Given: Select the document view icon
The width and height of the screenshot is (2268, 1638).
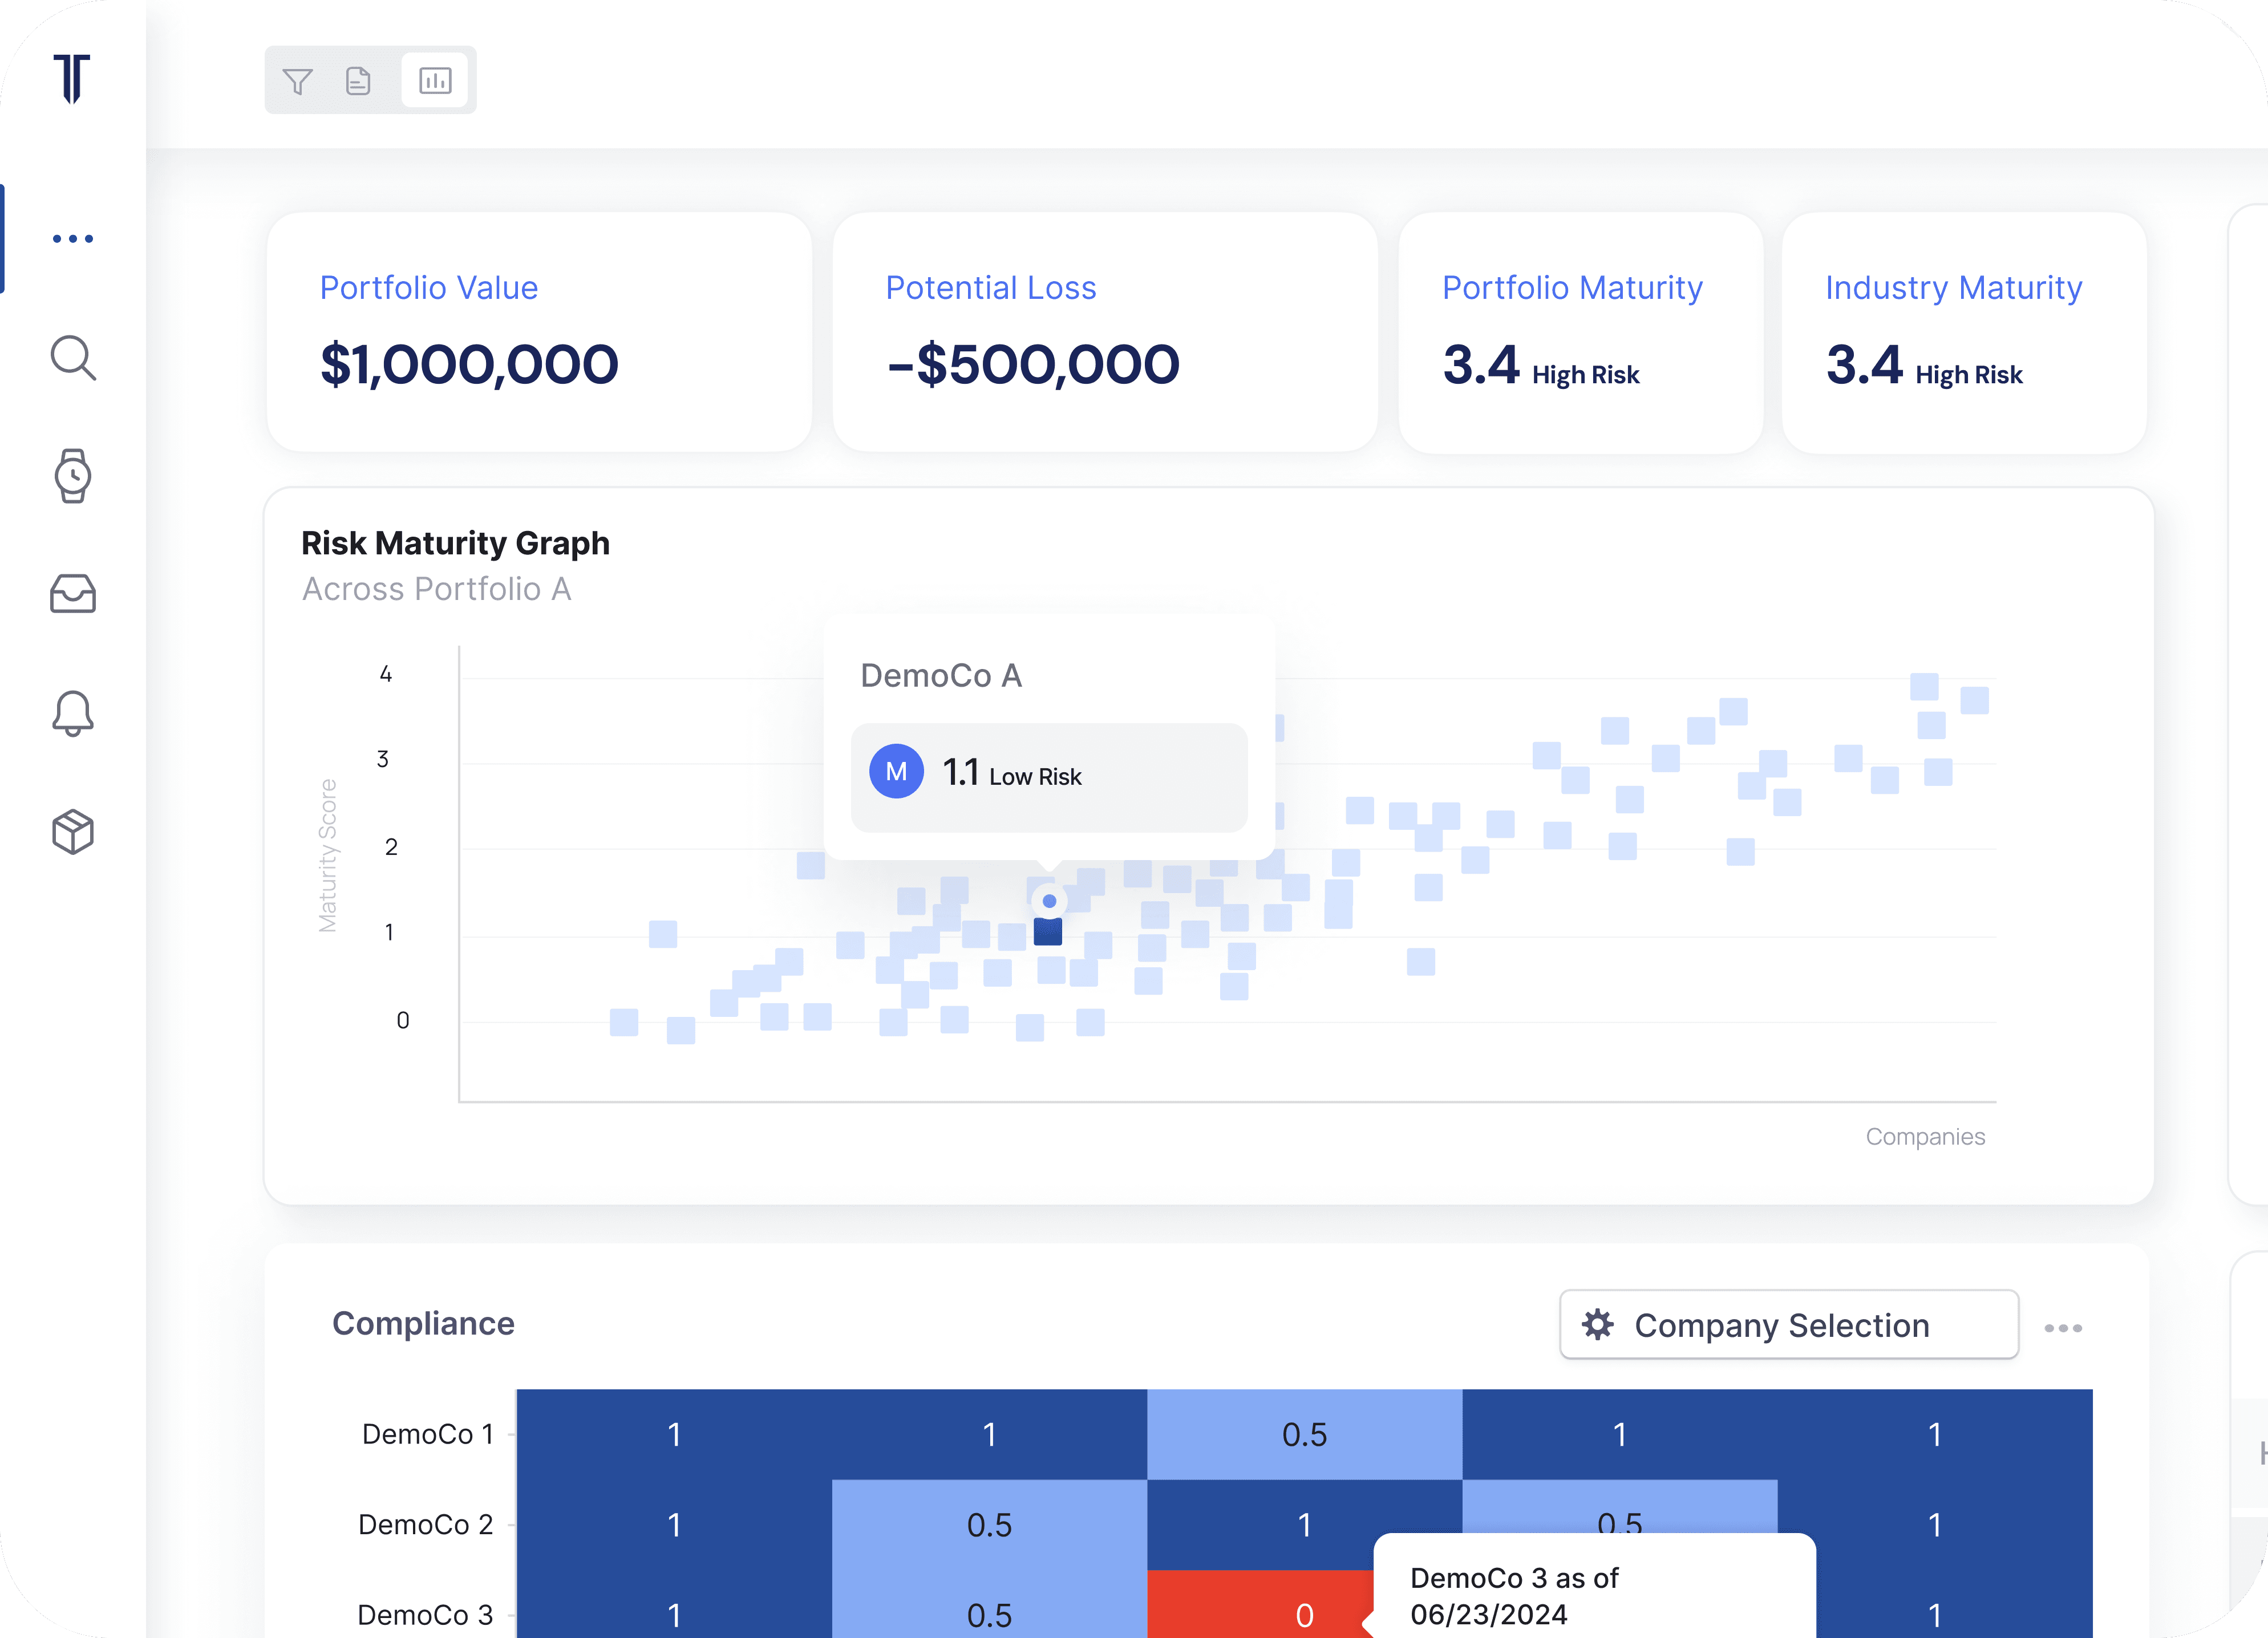Looking at the screenshot, I should 358,81.
